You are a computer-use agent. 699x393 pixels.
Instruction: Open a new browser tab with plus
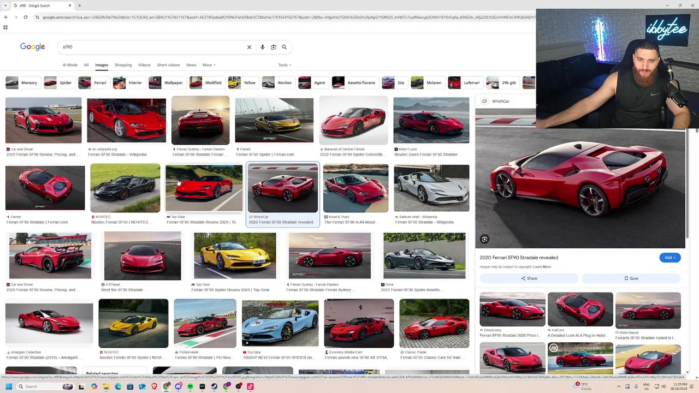80,5
